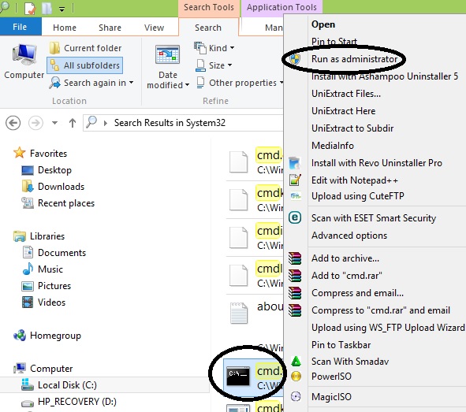Choose Install with Ashampoo Uninstaller 5

[385, 76]
